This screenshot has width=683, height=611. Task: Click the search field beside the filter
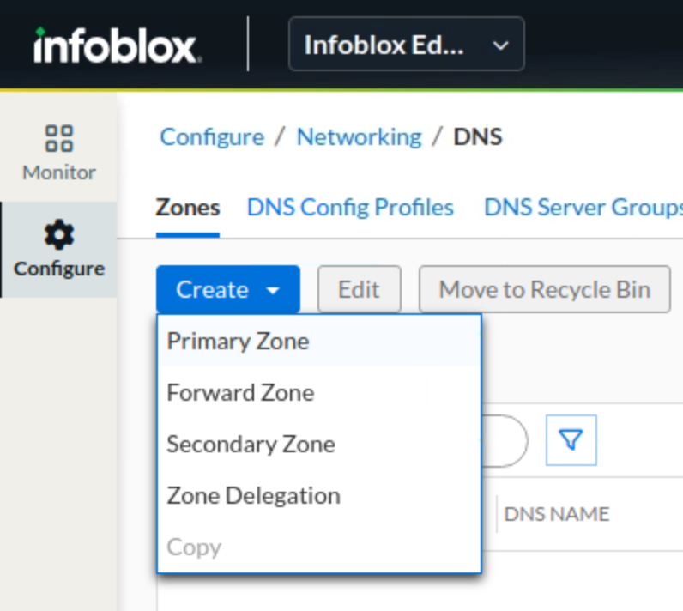(x=505, y=440)
